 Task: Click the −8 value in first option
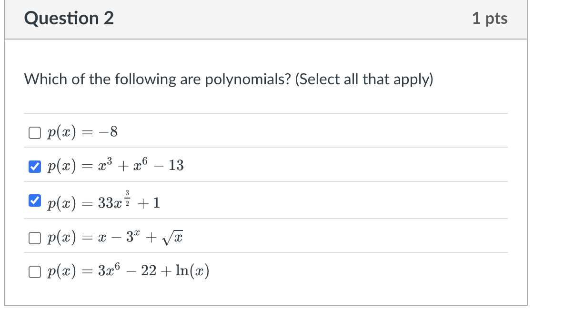click(x=108, y=132)
